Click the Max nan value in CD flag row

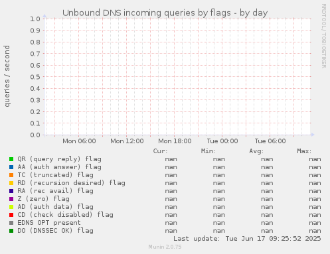[x=315, y=215]
